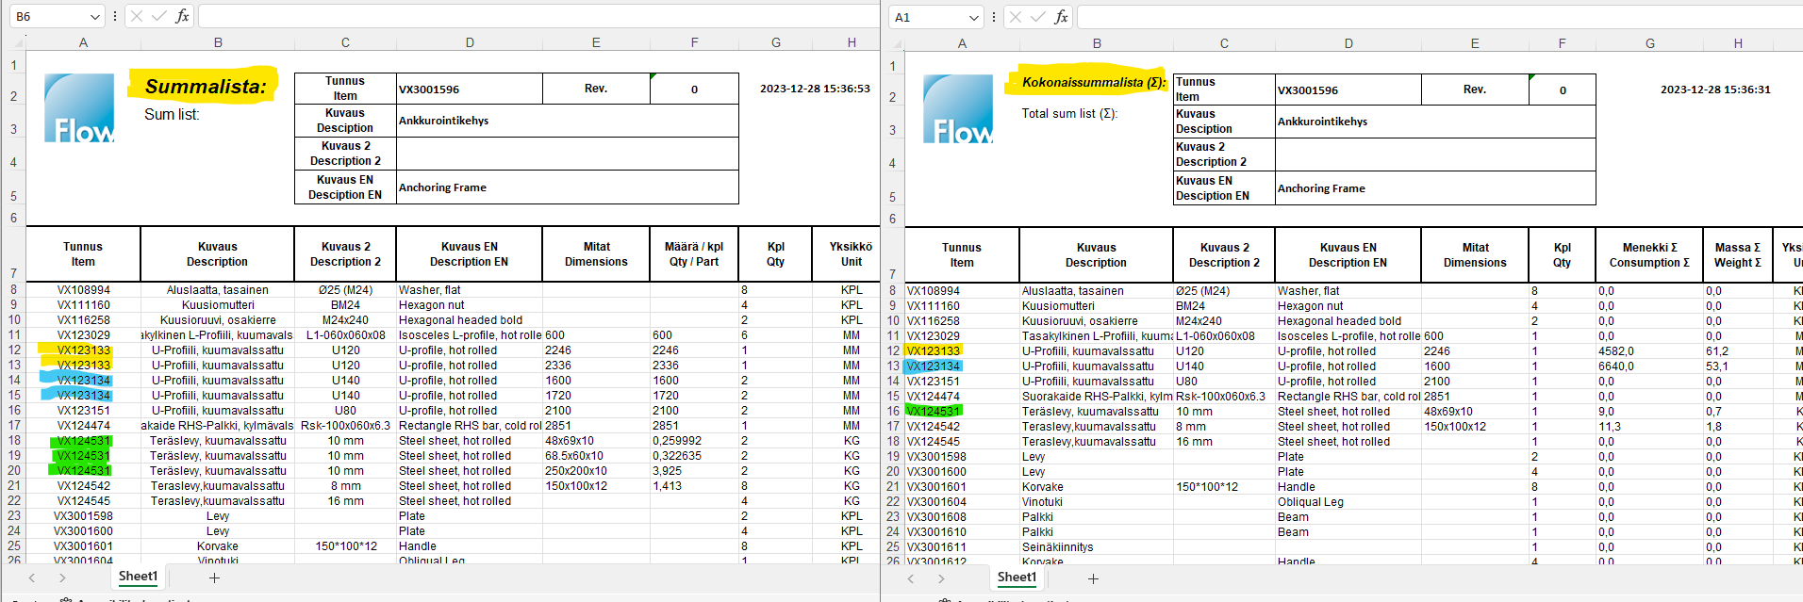Click the fx Insert Function icon in right window
The width and height of the screenshot is (1803, 602).
coord(1061,17)
